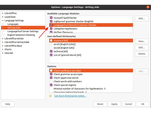Expand the Load/Save tree node
Screen dimensions: 151x113
pos(3,17)
